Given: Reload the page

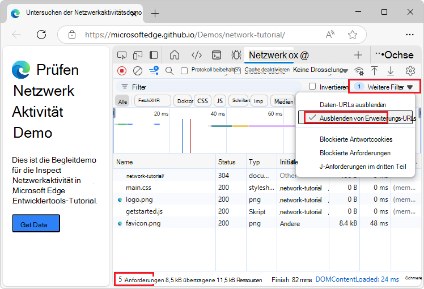Looking at the screenshot, I should point(41,35).
